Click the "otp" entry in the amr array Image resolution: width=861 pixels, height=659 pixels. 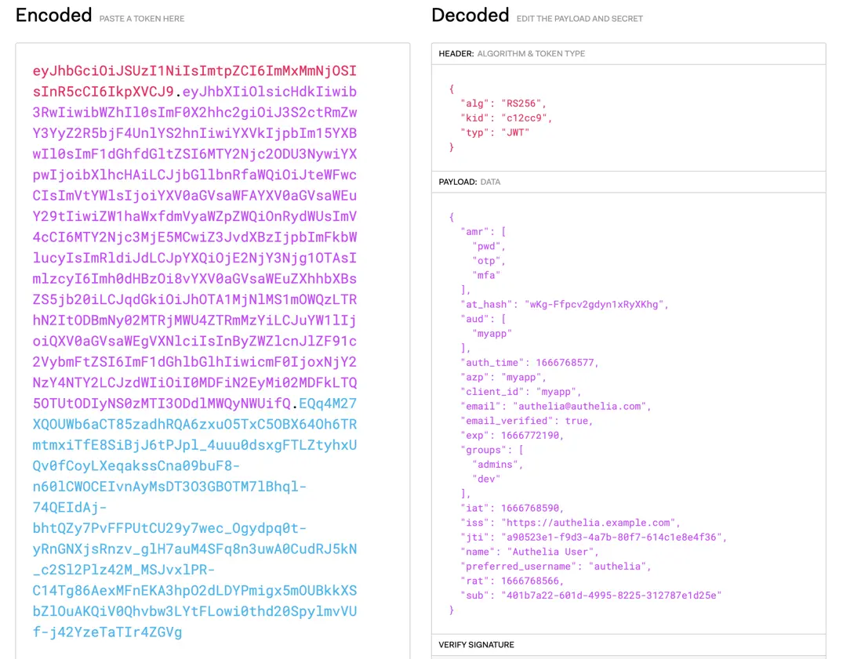(x=489, y=261)
